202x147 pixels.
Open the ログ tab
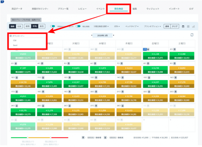pos(191,9)
